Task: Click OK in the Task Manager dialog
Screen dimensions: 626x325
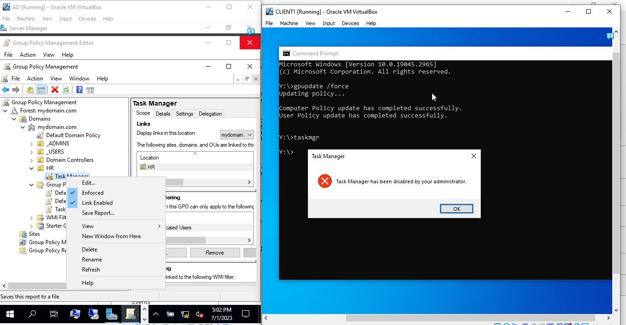Action: [456, 208]
